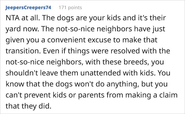Image resolution: width=185 pixels, height=114 pixels.
Task: Click the word "transition" in the comment
Action: pyautogui.click(x=22, y=51)
